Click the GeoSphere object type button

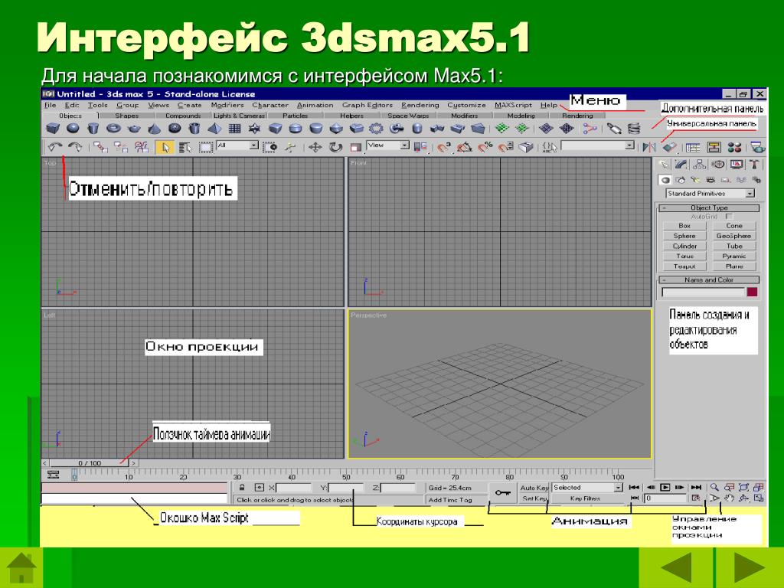coord(733,236)
